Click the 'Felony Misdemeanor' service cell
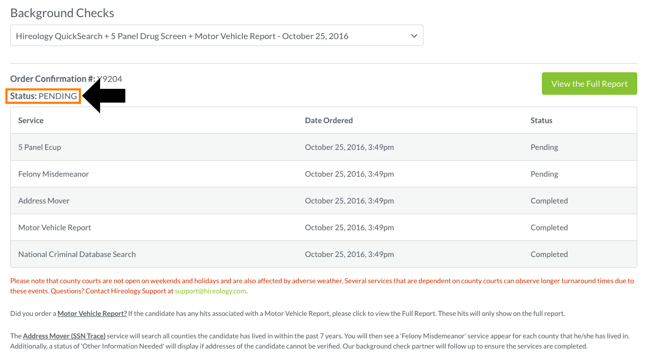This screenshot has height=363, width=648. pyautogui.click(x=54, y=174)
